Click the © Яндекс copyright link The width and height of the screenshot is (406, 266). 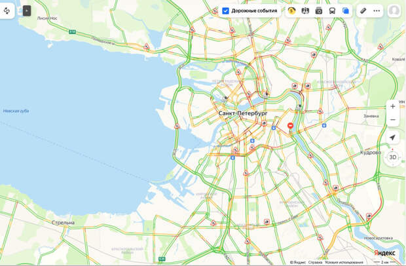click(298, 262)
